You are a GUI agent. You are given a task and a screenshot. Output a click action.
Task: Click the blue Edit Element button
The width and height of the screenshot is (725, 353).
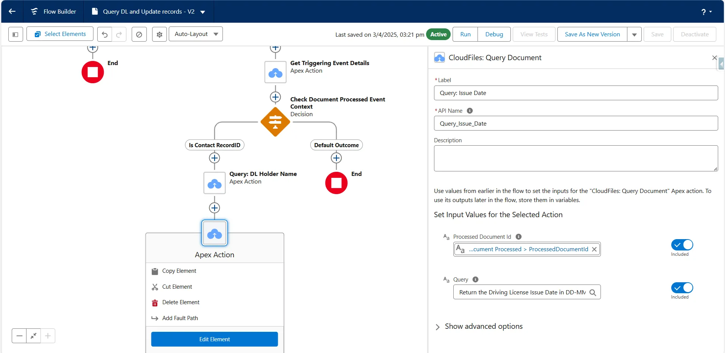coord(215,339)
